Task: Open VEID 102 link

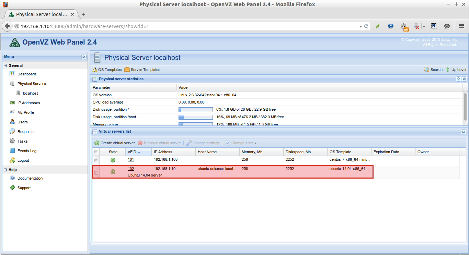Action: (x=131, y=169)
